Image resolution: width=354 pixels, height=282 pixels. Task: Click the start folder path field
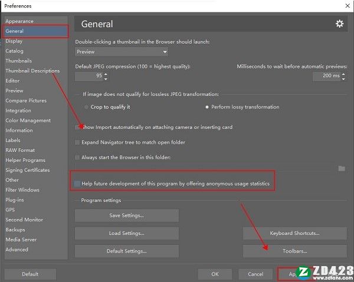(x=205, y=168)
